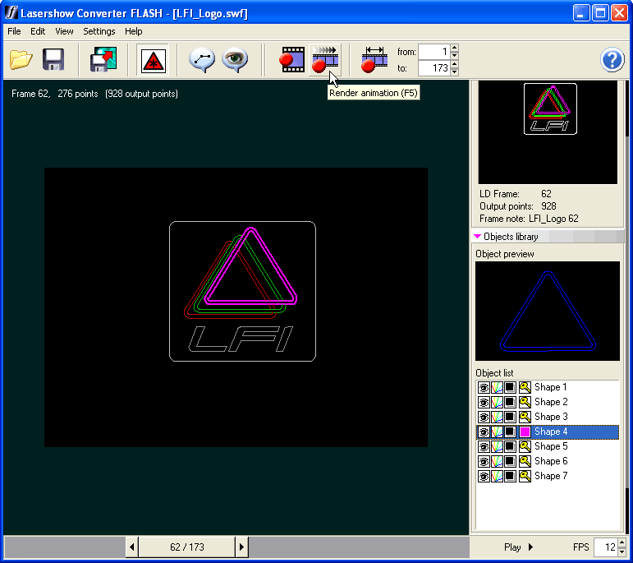Toggle visibility eye for Shape 3
Screen dimensions: 633x563
point(484,417)
